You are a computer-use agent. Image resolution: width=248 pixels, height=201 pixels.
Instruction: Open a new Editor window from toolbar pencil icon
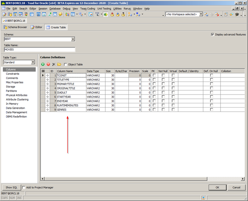coord(4,14)
